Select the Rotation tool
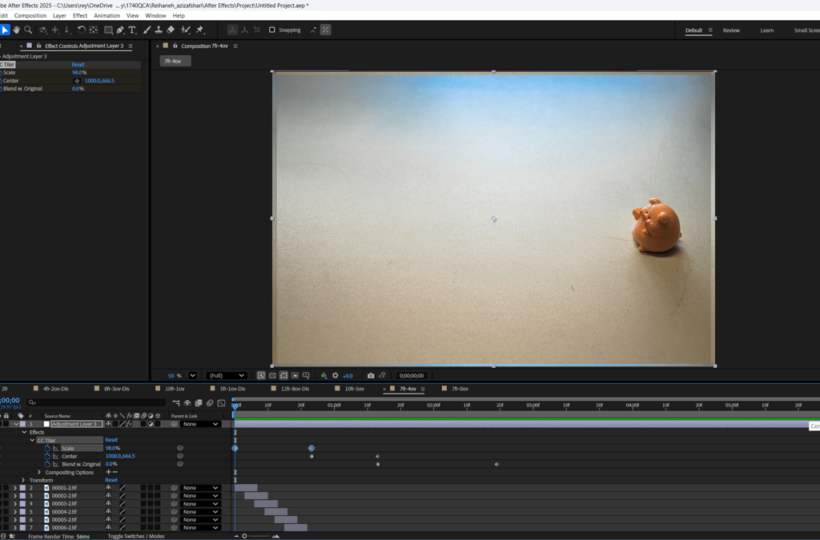Screen dimensions: 820x540 [x=81, y=30]
